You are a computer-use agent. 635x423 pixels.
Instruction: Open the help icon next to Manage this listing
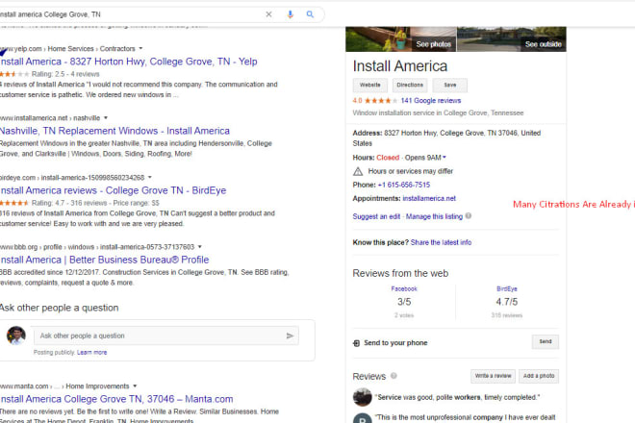coord(469,215)
